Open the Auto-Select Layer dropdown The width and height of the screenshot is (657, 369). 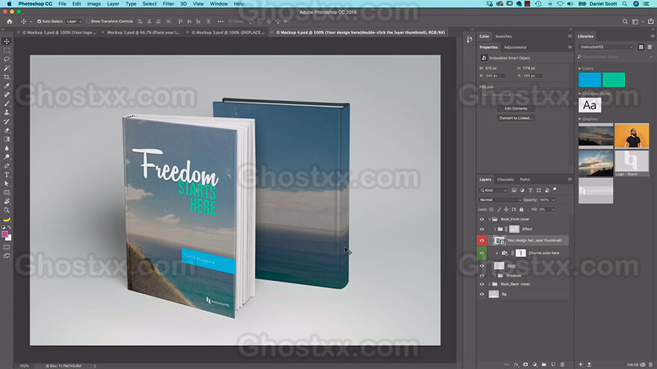(74, 22)
